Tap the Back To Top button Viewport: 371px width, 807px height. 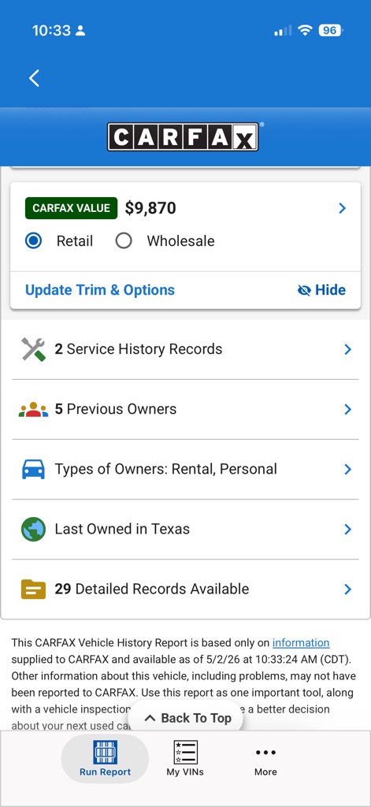tap(186, 718)
